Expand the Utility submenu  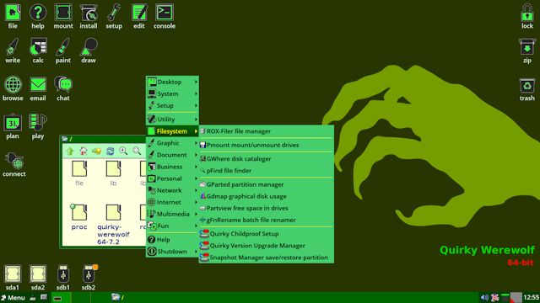[172, 120]
